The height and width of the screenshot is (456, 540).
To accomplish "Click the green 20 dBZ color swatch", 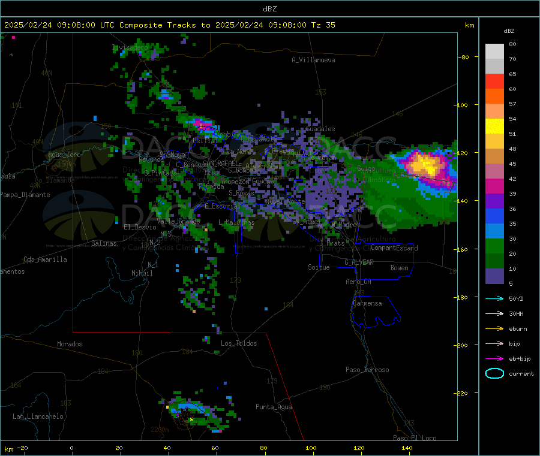I will [494, 246].
